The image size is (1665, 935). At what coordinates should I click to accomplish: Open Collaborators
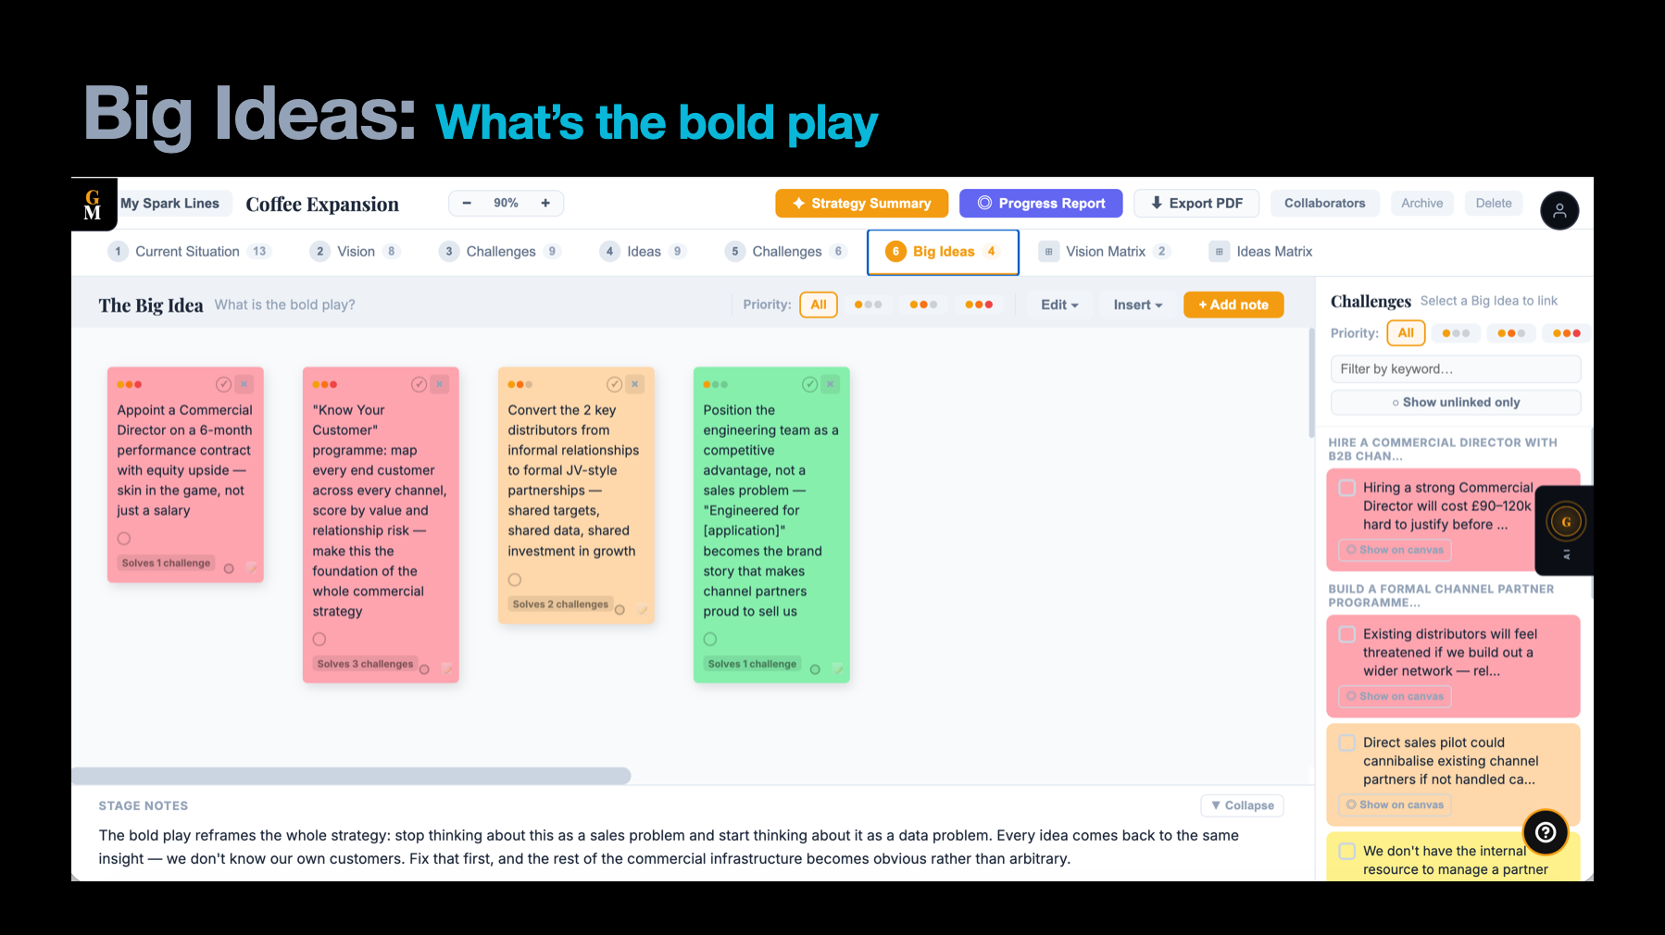point(1324,204)
